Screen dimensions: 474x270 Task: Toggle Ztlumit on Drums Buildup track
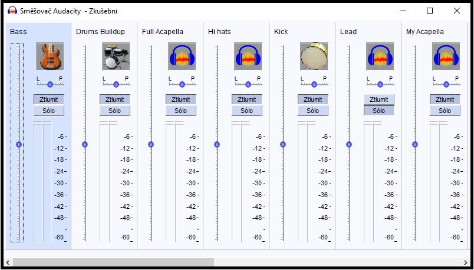click(115, 99)
